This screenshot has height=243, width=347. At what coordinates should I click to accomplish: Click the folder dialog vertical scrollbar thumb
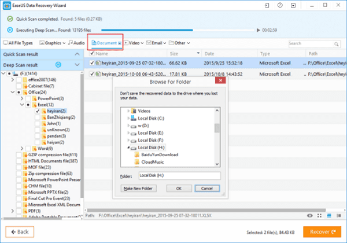217,128
